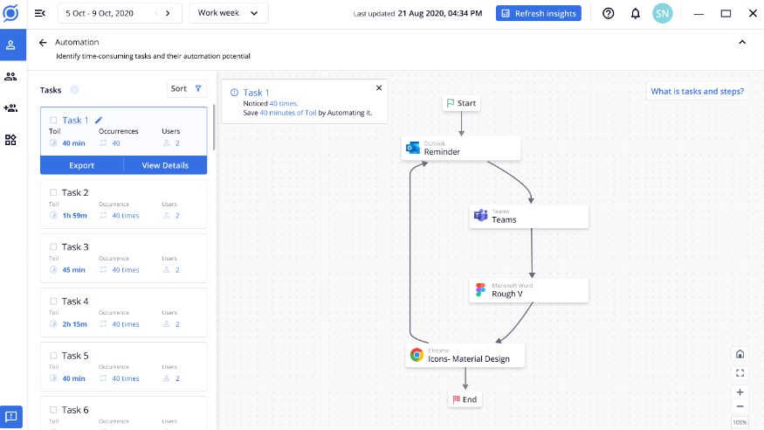
Task: Open the dashboard grid icon in sidebar
Action: [x=10, y=139]
